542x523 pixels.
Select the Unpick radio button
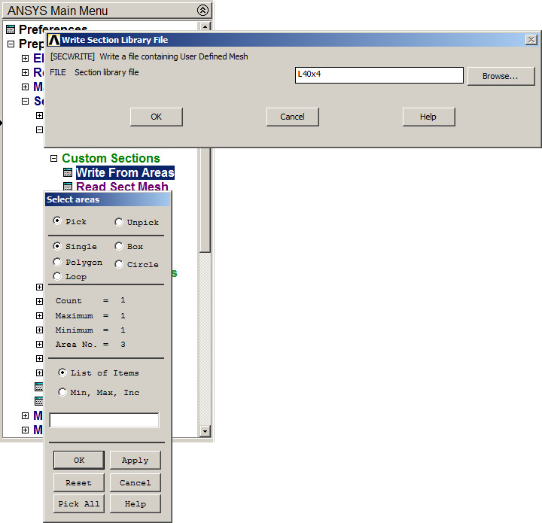coord(119,222)
